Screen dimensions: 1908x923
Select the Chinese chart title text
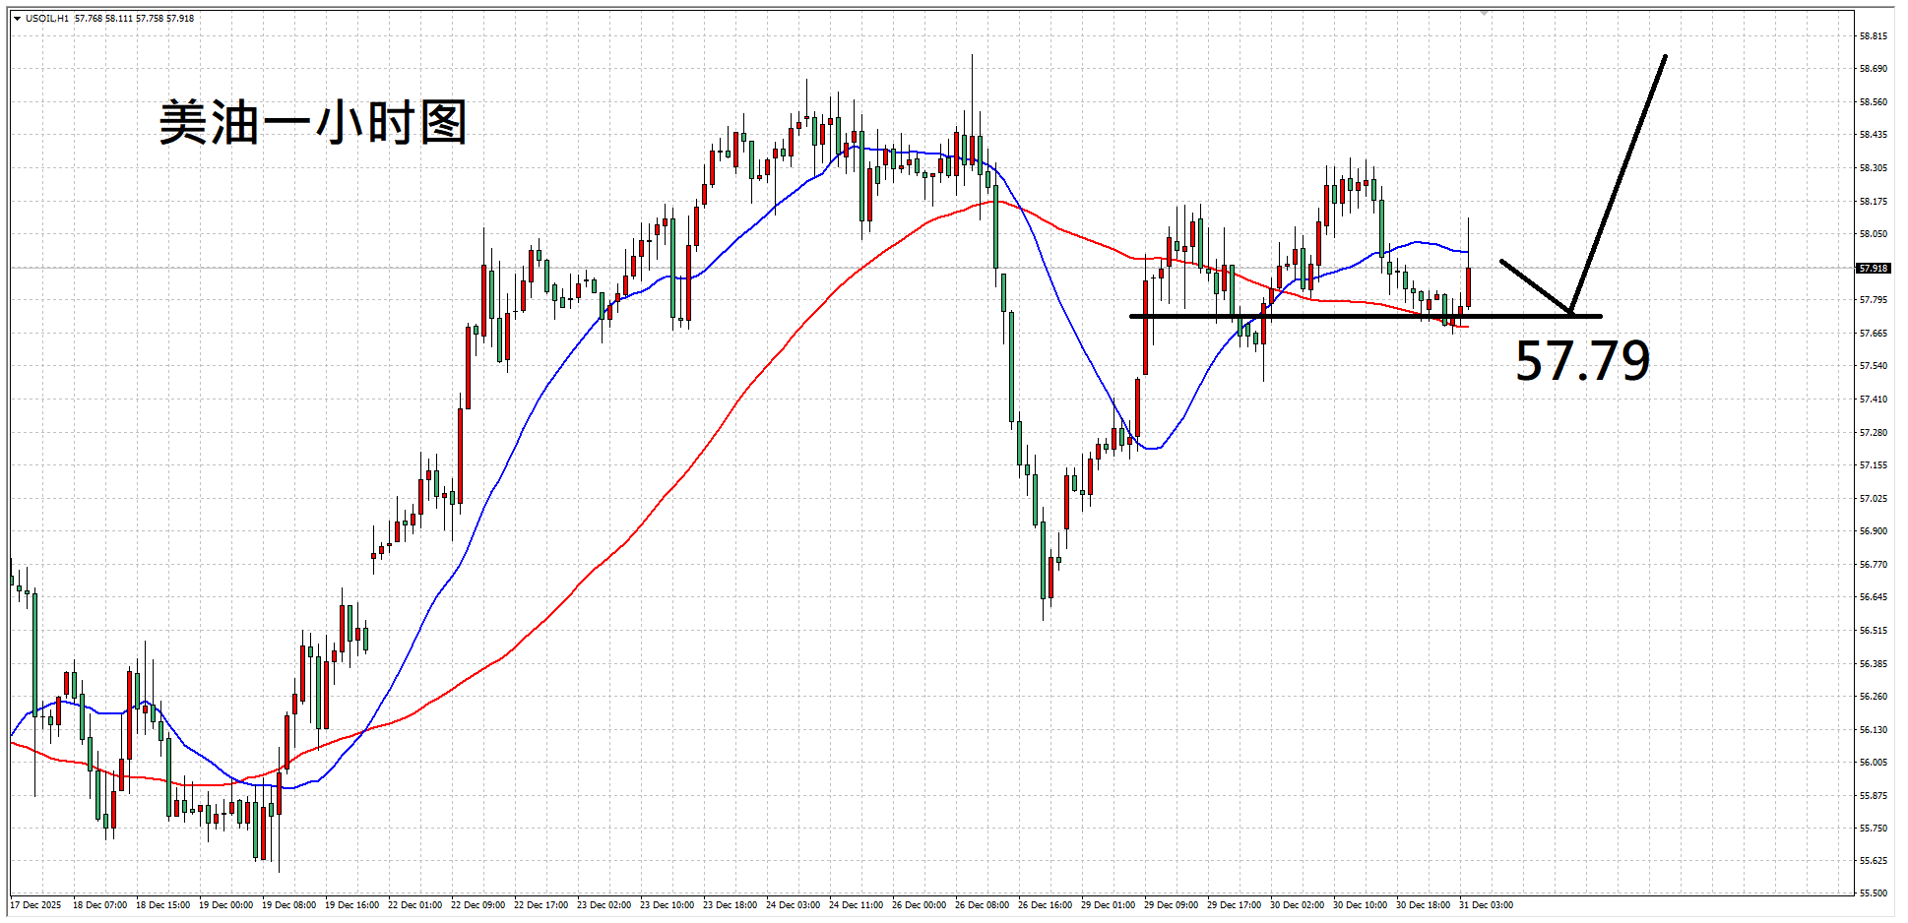click(x=312, y=123)
